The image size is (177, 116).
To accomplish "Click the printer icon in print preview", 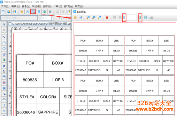I will click(x=81, y=18).
